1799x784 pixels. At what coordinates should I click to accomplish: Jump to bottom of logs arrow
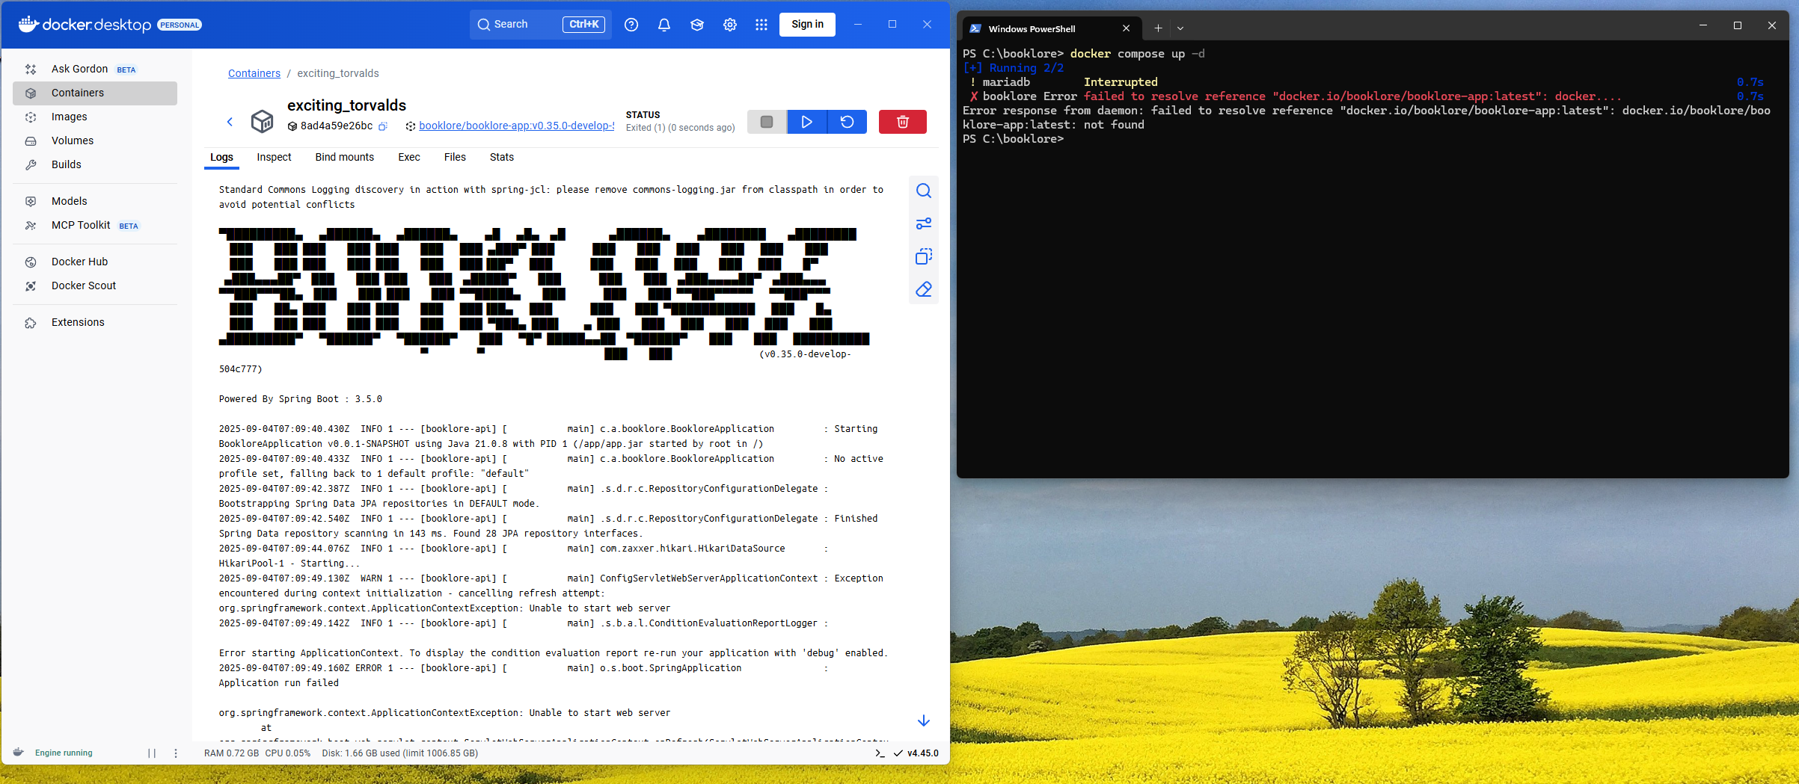pos(924,720)
